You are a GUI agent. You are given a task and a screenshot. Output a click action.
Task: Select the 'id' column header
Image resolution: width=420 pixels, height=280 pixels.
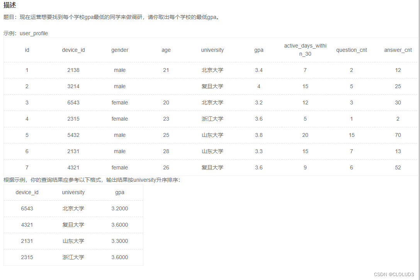click(27, 50)
